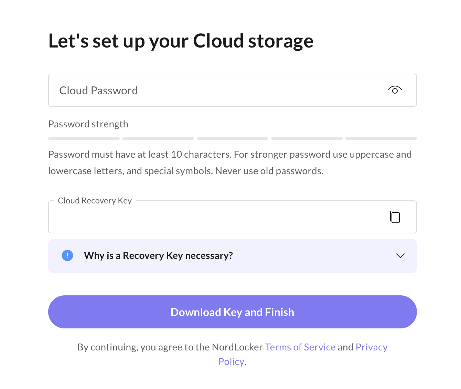
Task: Expand the Recovery Key explanation chevron
Action: pyautogui.click(x=400, y=256)
